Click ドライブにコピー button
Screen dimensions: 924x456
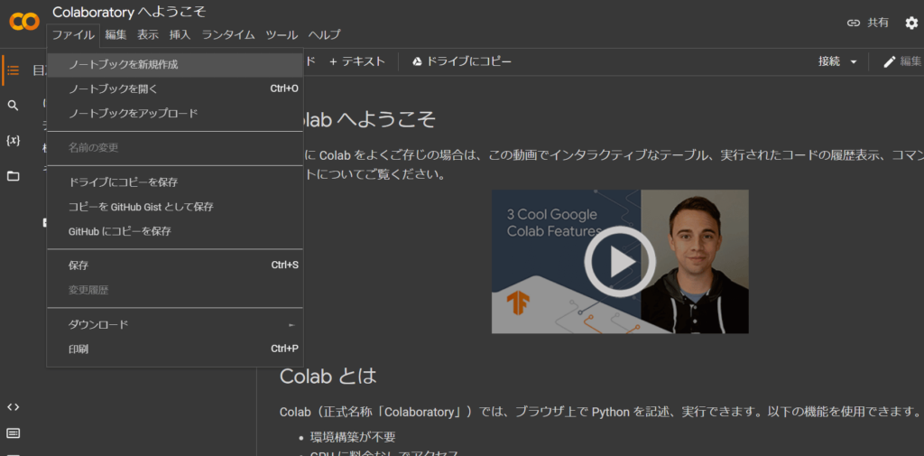pos(462,61)
